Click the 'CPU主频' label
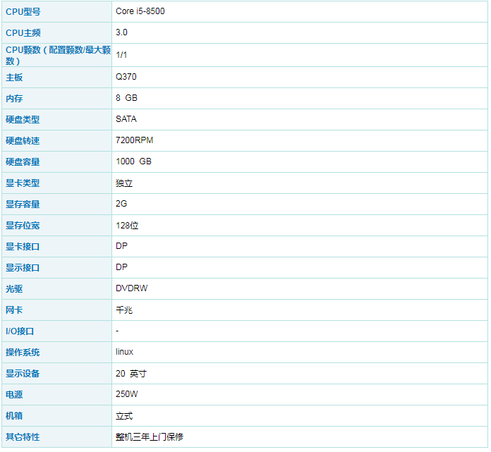Image resolution: width=491 pixels, height=452 pixels. click(x=23, y=33)
